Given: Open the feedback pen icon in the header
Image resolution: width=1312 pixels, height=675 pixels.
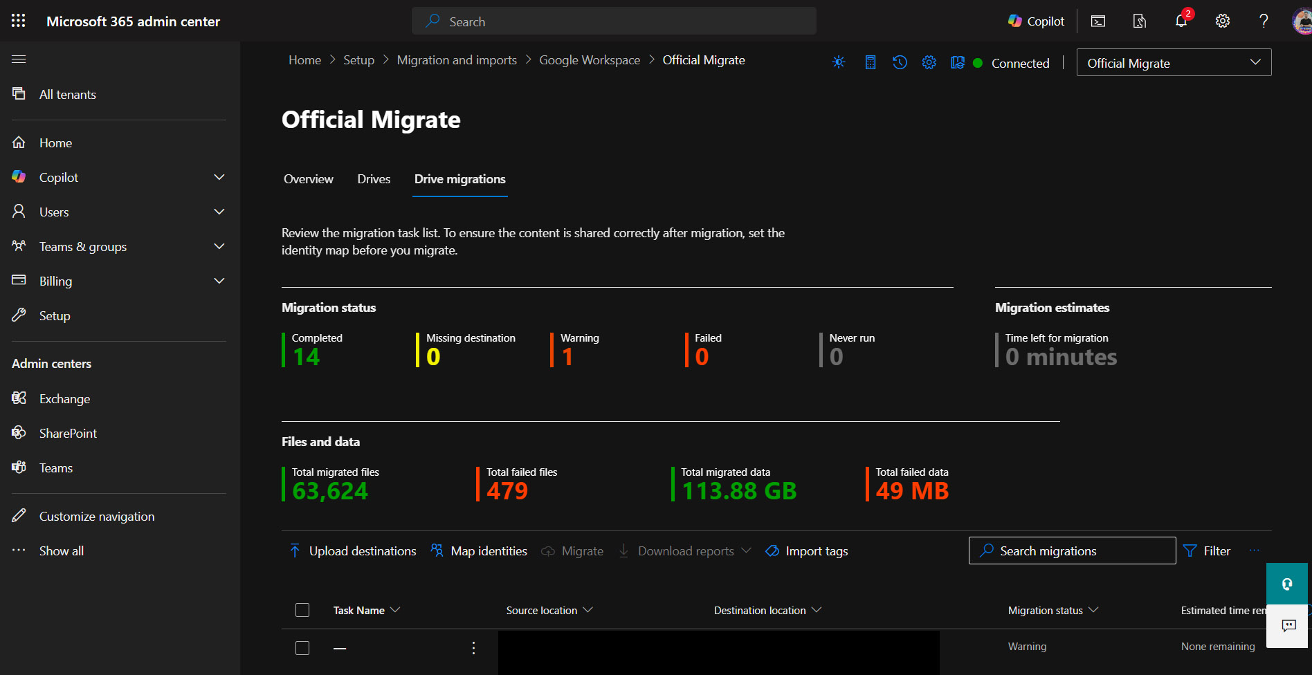Looking at the screenshot, I should click(1139, 21).
